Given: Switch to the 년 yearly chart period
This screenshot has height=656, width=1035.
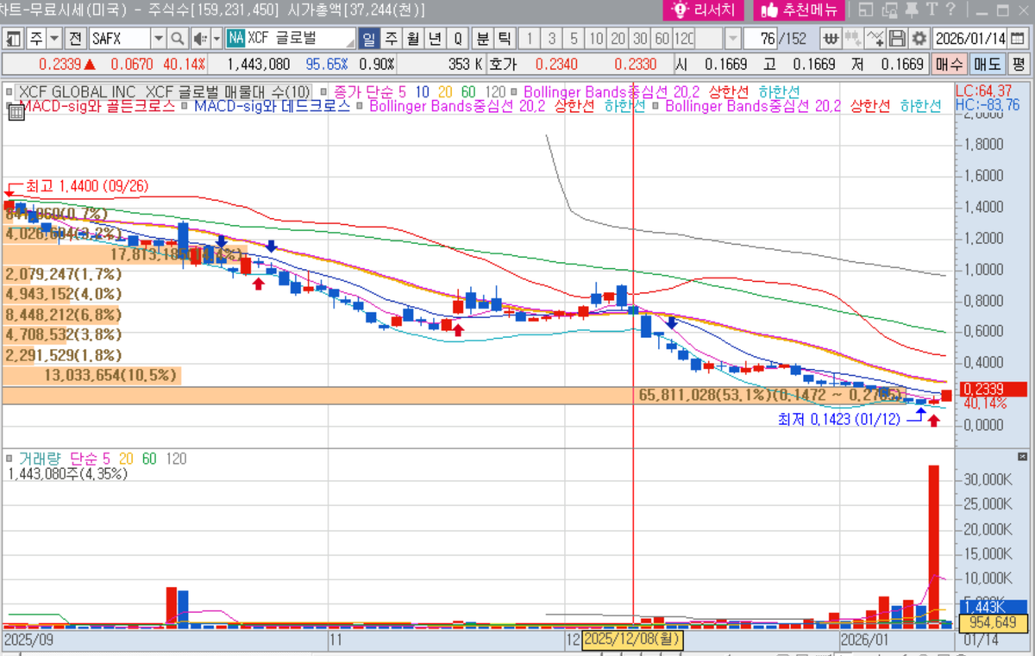Looking at the screenshot, I should point(436,39).
